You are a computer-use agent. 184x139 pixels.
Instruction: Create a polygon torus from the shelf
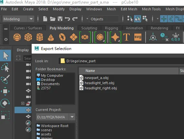pyautogui.click(x=62, y=37)
